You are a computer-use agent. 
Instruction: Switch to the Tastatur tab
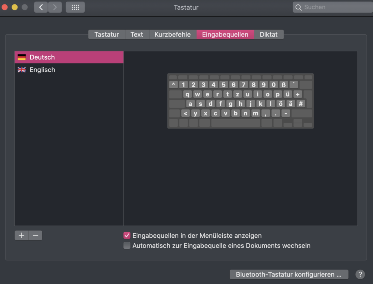[107, 34]
